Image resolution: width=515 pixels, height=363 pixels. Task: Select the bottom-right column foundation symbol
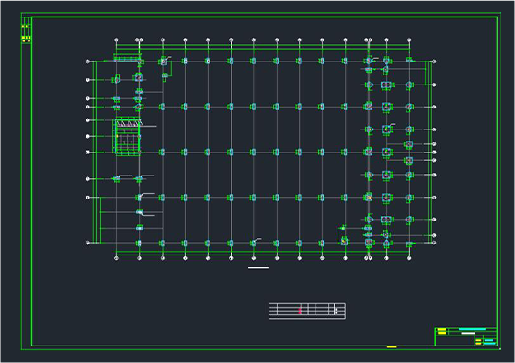(x=409, y=244)
